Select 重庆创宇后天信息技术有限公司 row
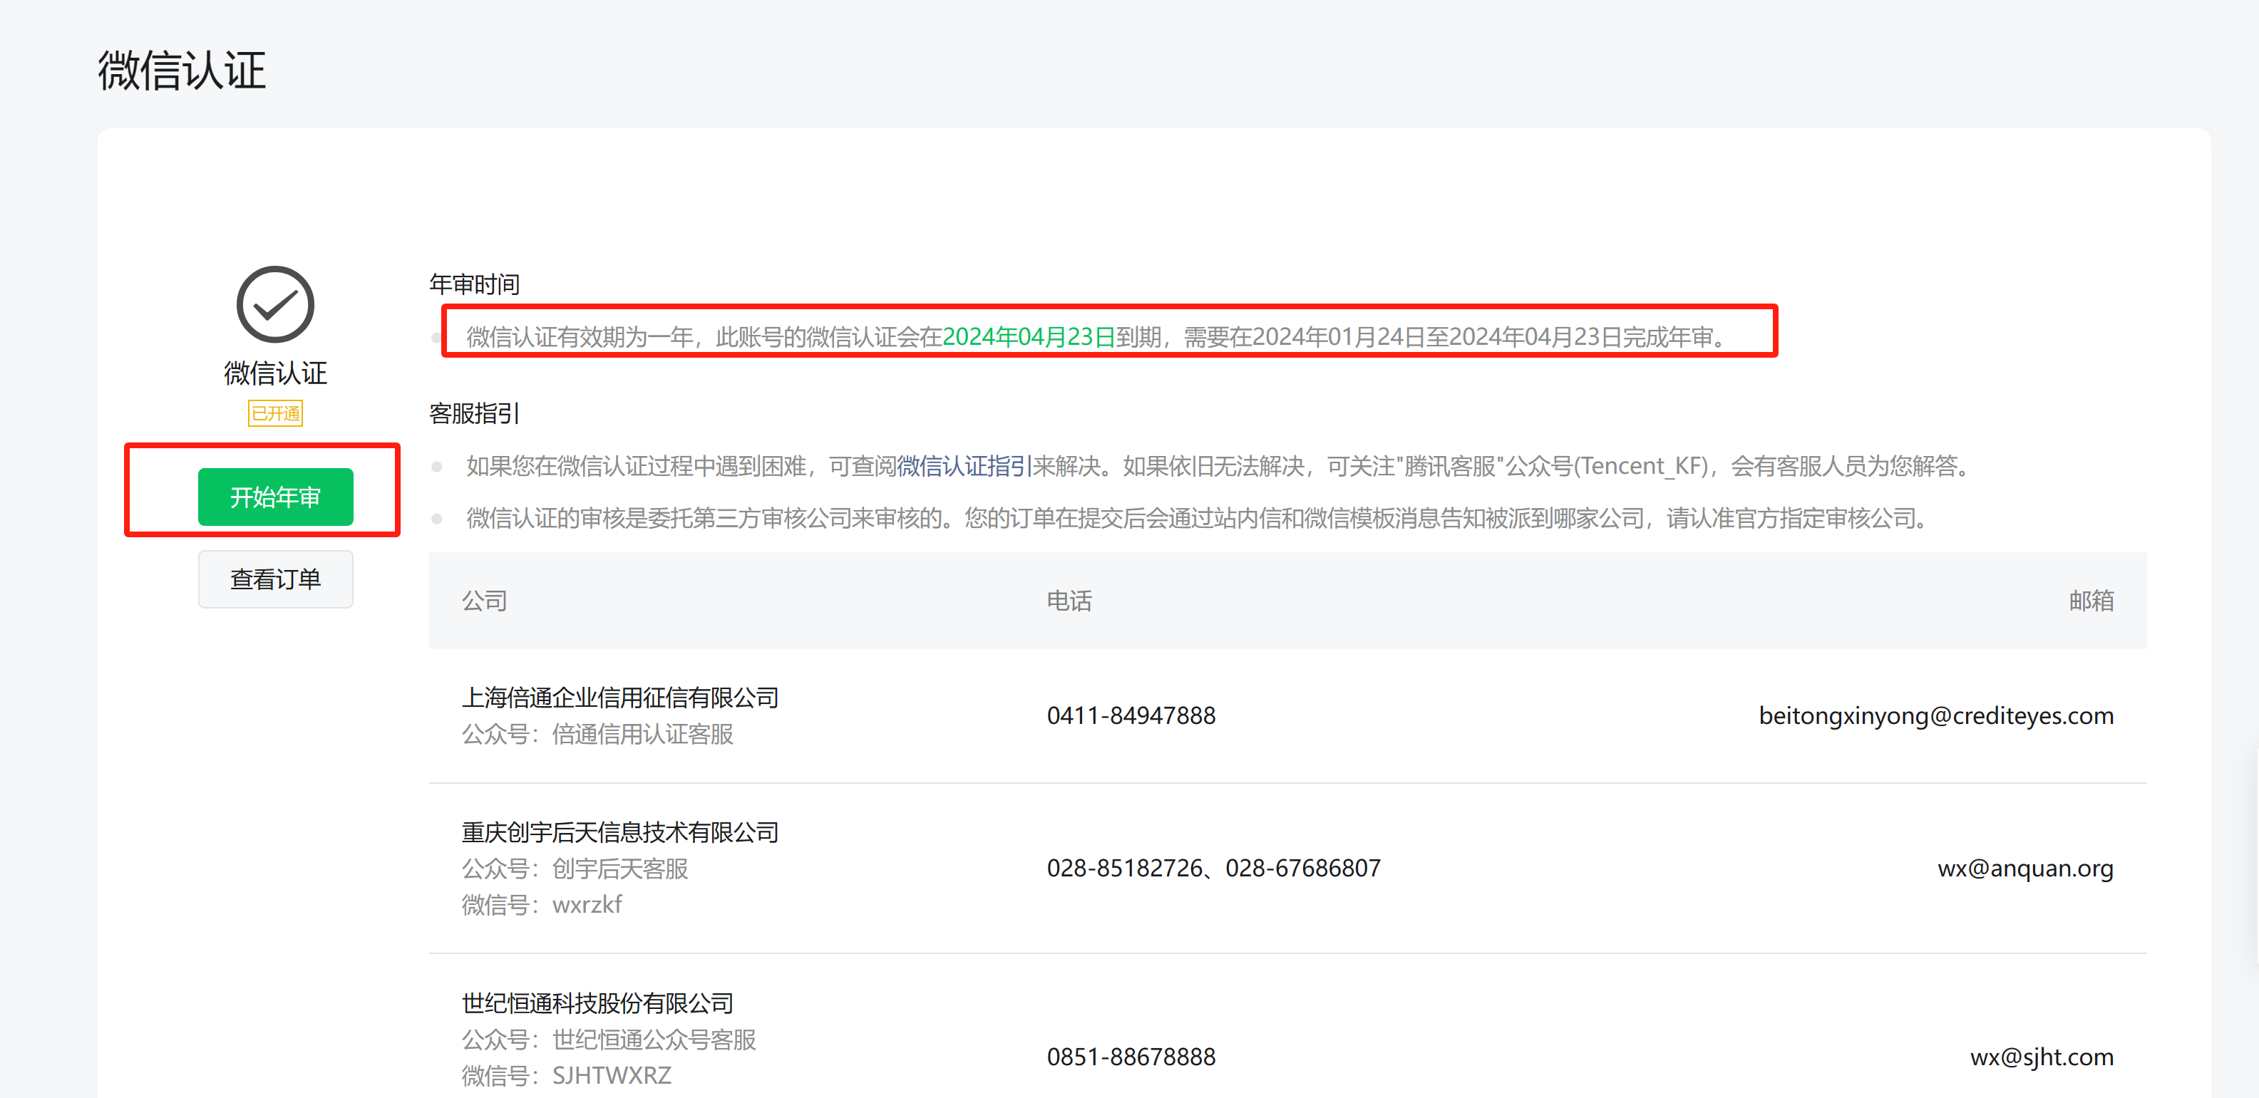Image resolution: width=2259 pixels, height=1098 pixels. point(620,832)
